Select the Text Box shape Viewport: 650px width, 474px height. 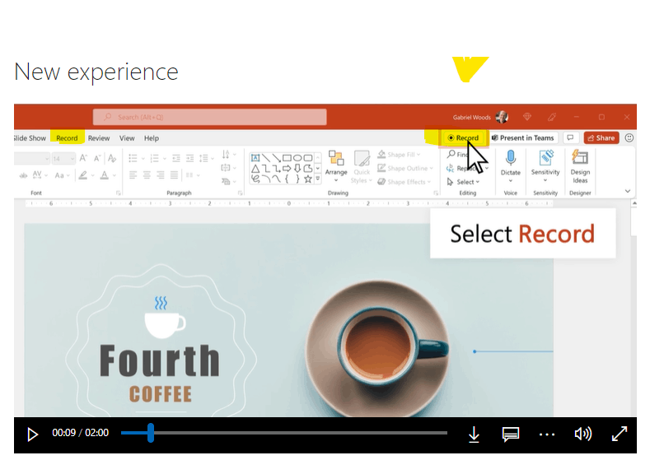click(x=255, y=158)
